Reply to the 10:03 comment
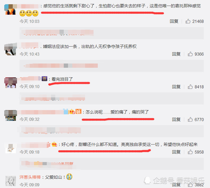 [174, 21]
